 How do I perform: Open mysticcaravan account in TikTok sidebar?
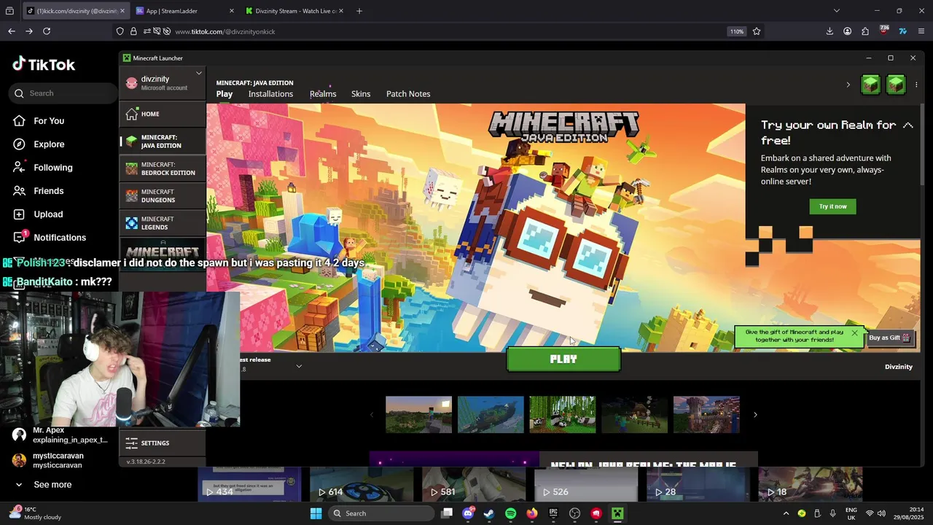[50, 460]
